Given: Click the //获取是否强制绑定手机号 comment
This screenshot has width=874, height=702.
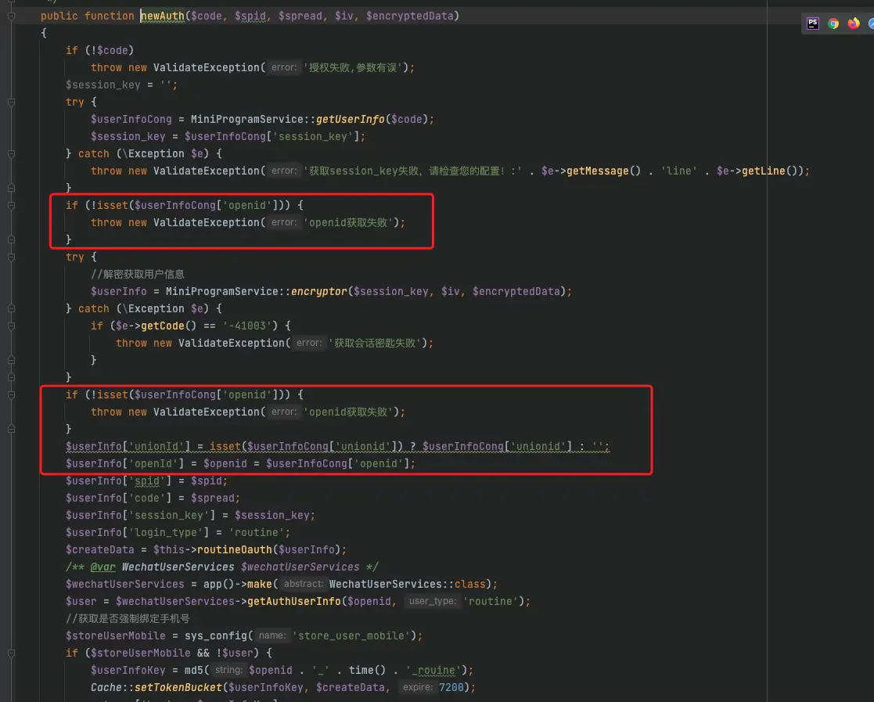Looking at the screenshot, I should [128, 619].
